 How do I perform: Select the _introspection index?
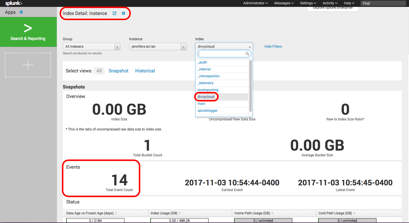point(222,76)
